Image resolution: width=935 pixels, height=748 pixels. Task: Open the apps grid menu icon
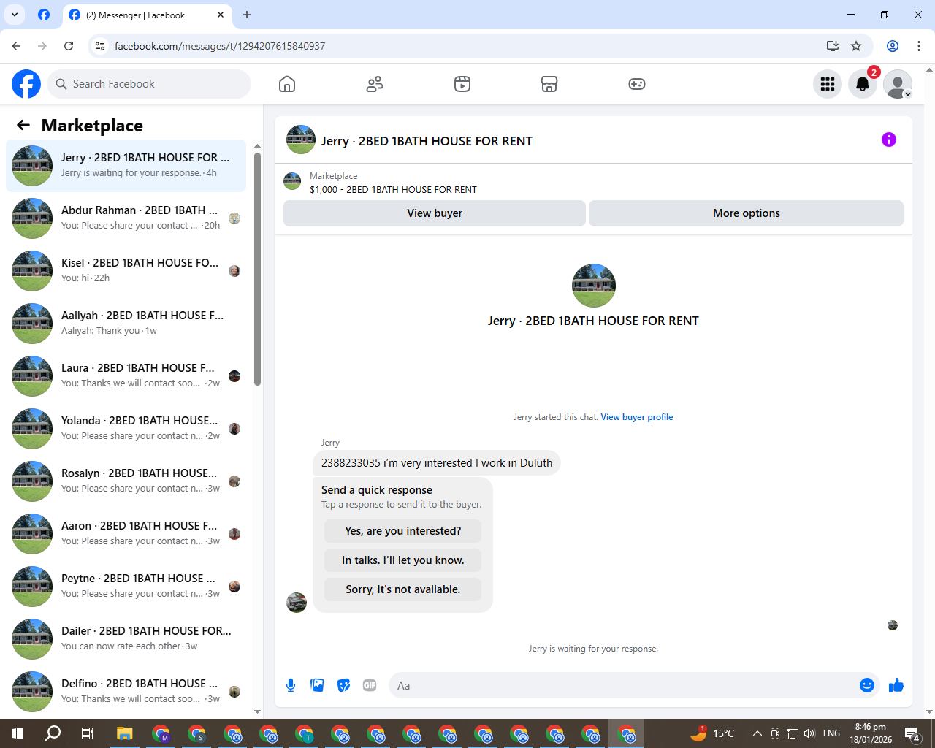pyautogui.click(x=828, y=84)
